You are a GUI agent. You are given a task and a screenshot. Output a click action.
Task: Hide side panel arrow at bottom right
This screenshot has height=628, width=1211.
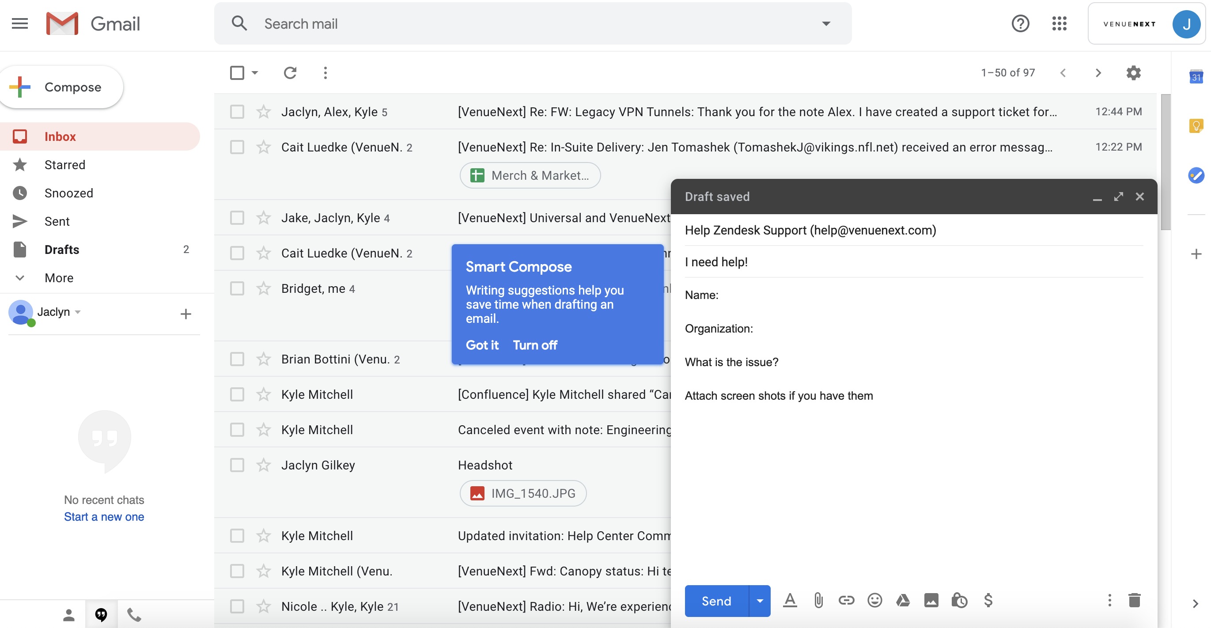tap(1196, 604)
